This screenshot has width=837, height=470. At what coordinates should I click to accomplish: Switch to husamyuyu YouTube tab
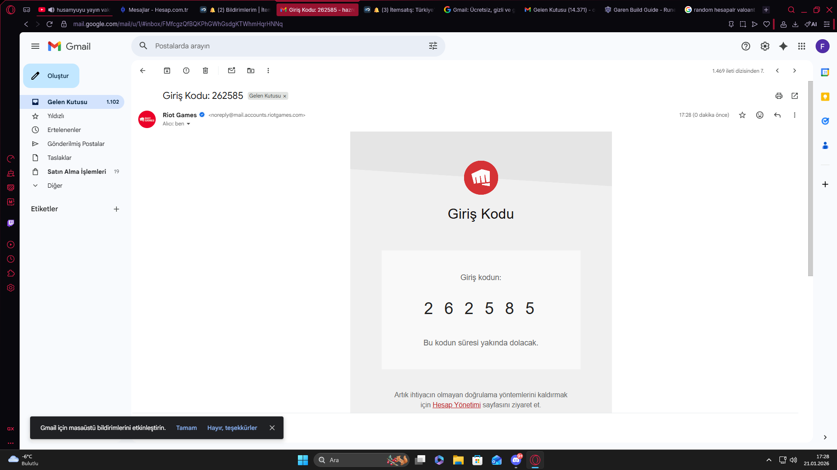click(x=74, y=10)
